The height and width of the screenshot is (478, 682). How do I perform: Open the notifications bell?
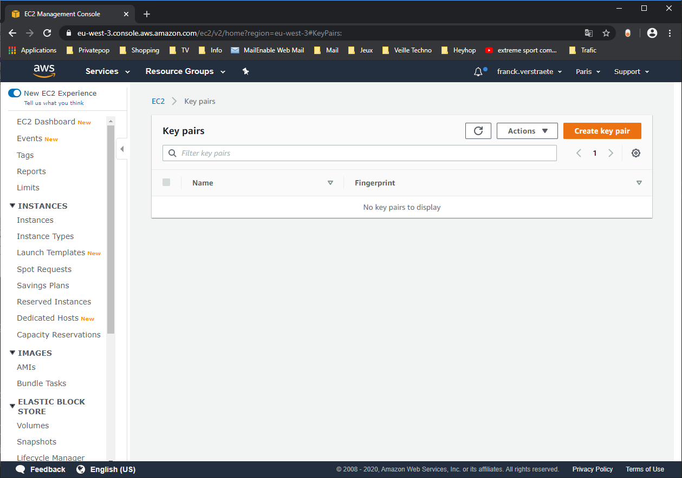(x=478, y=71)
